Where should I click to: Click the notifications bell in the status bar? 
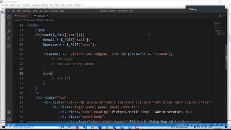coord(224,125)
